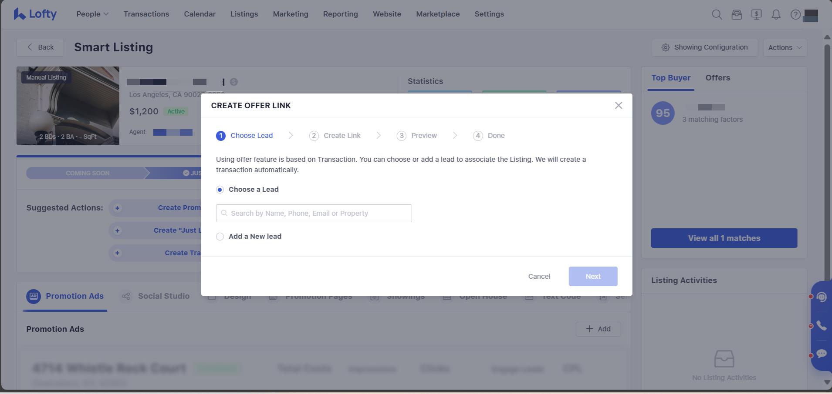Click plus icon for Create Just Listed action
Screen dimensions: 832x394
point(117,230)
